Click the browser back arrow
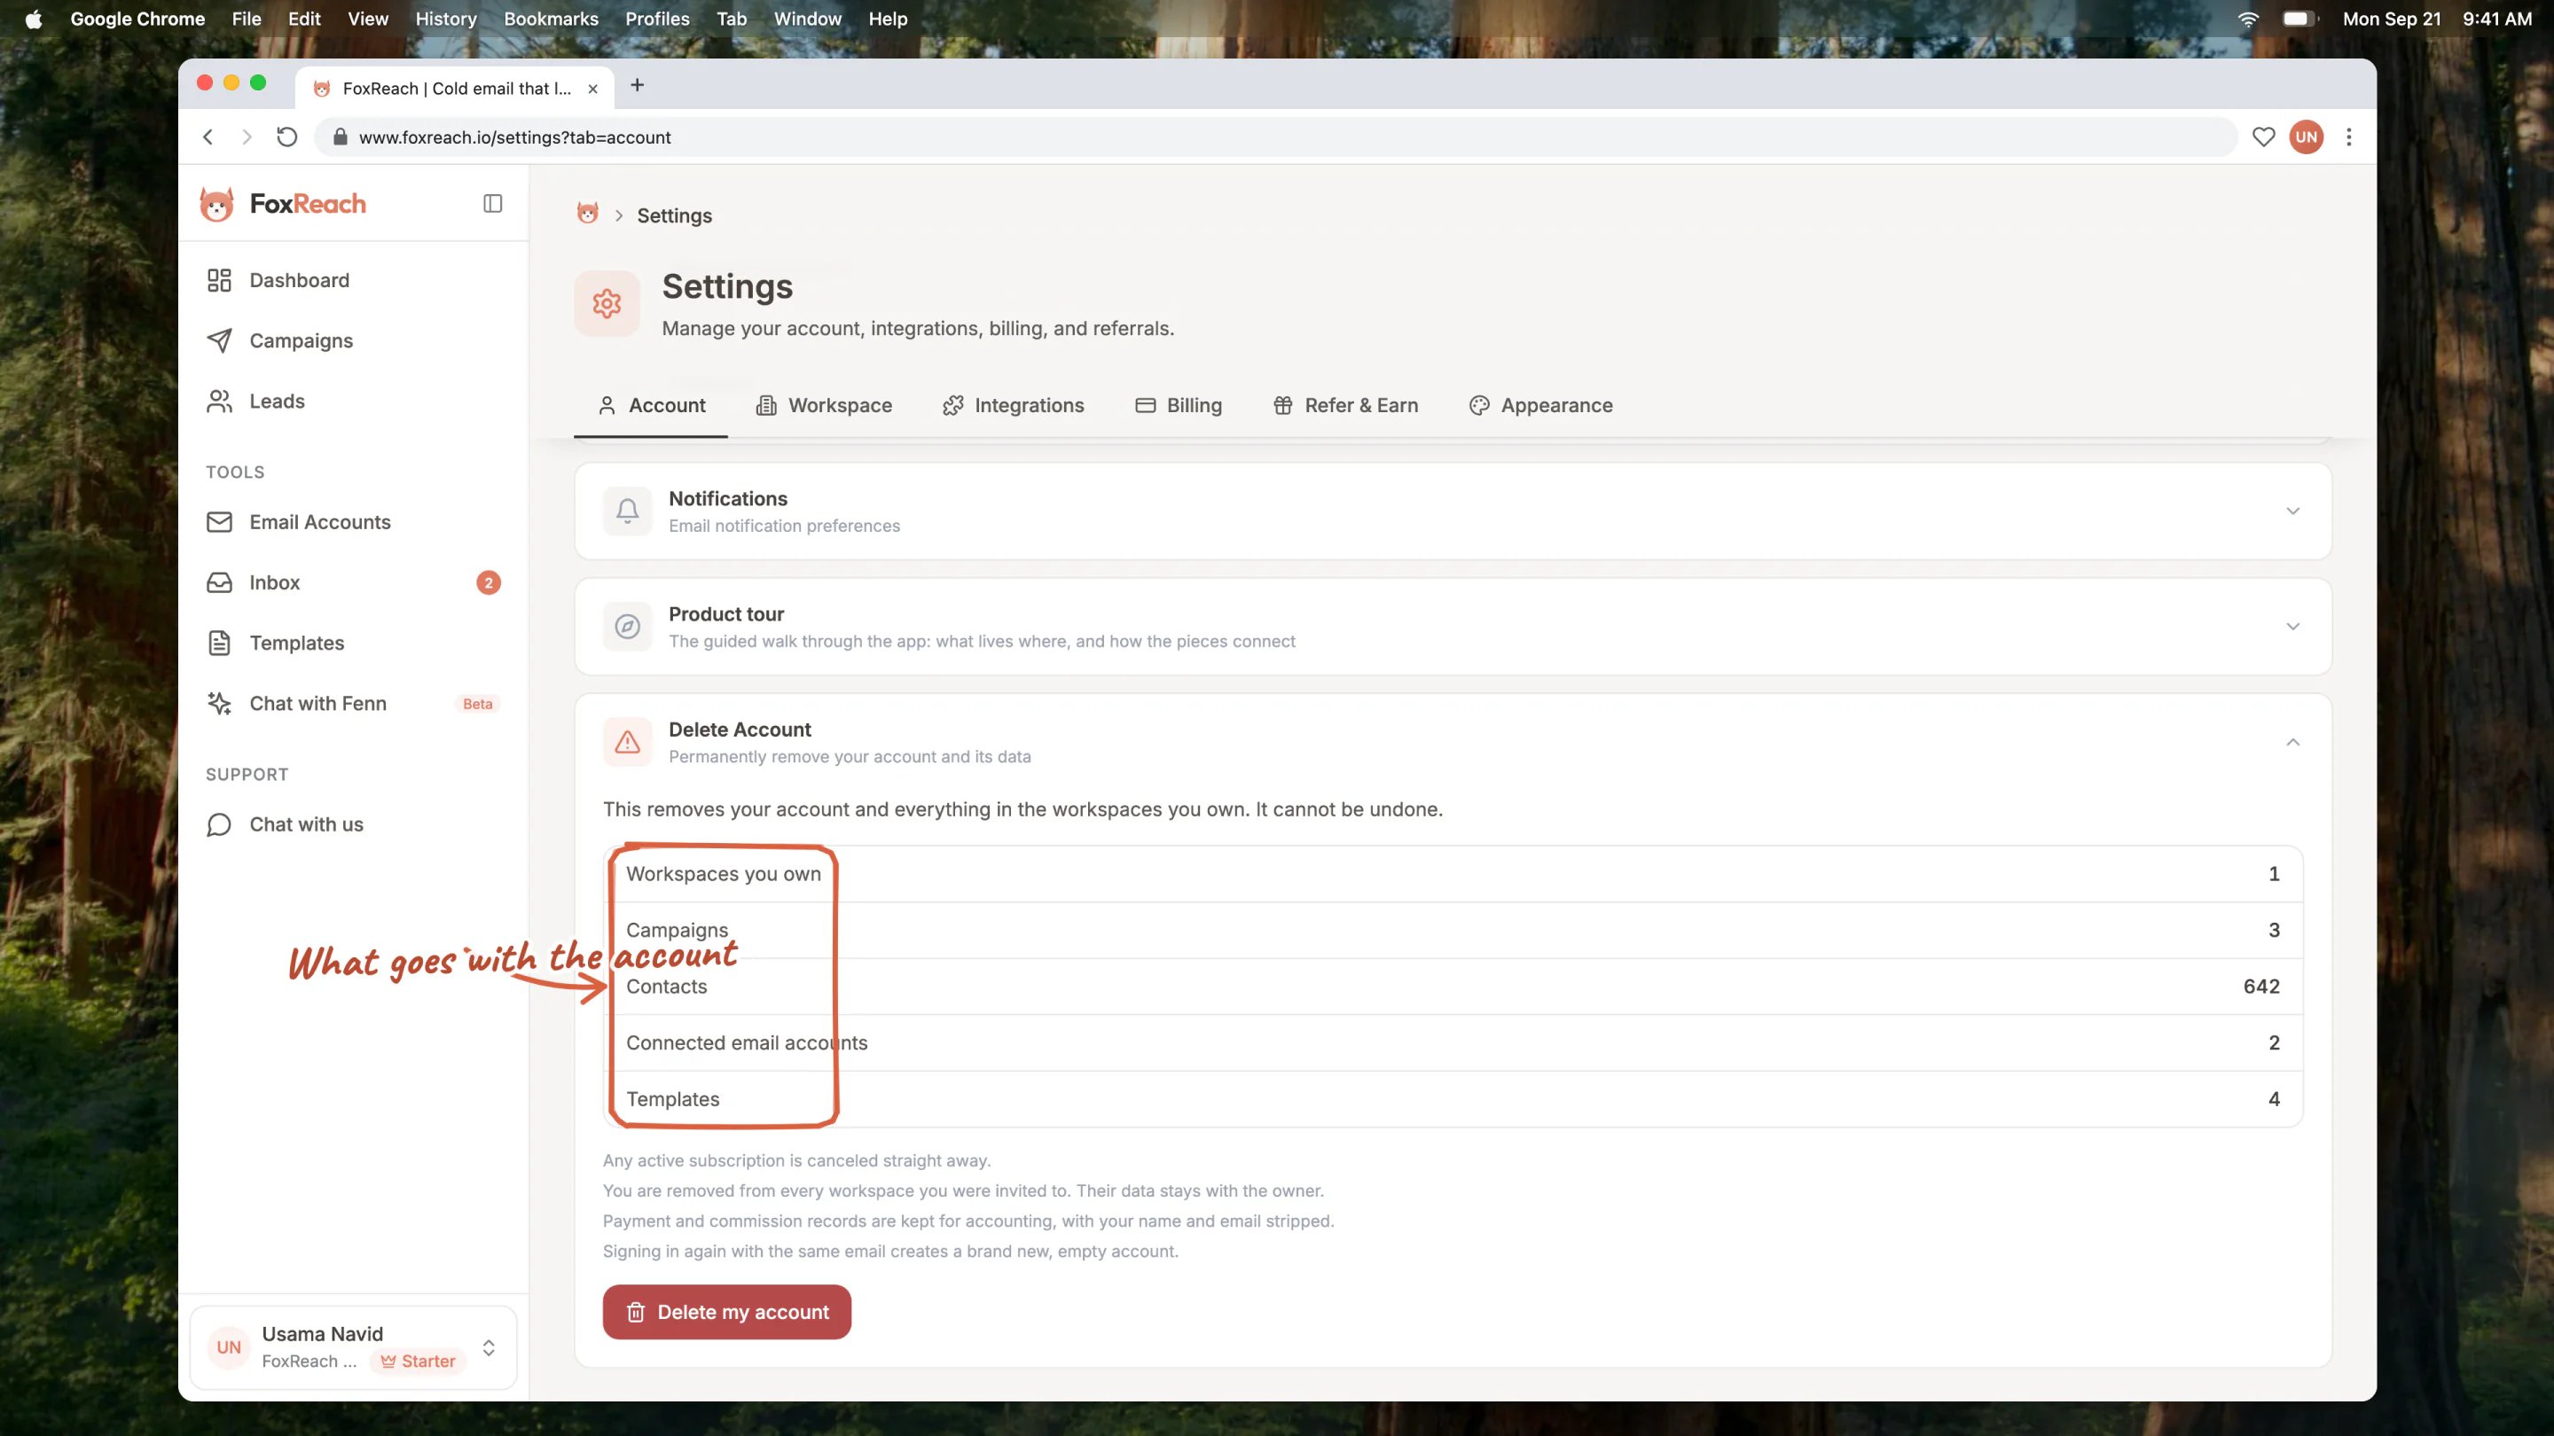This screenshot has width=2554, height=1436. tap(208, 137)
